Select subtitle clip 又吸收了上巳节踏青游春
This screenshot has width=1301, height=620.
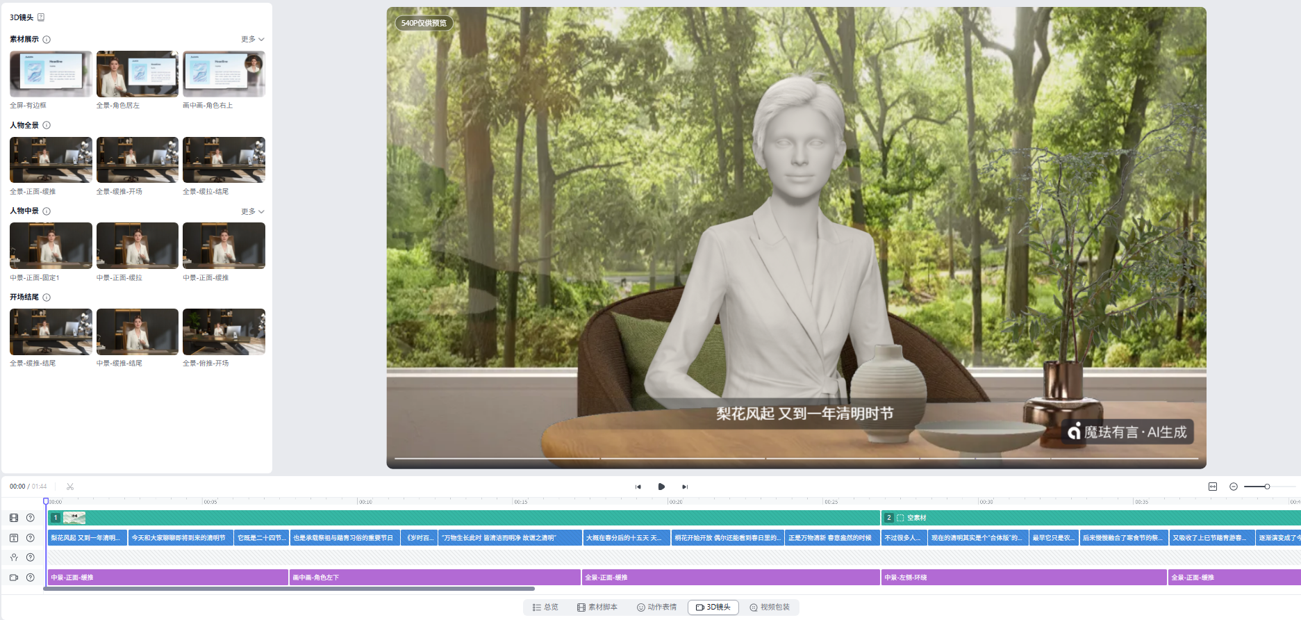tap(1212, 538)
